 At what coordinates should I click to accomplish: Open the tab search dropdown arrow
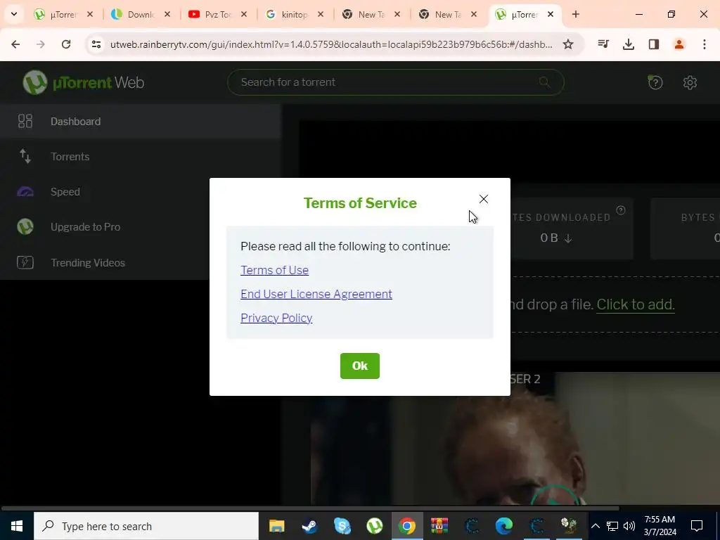tap(14, 14)
